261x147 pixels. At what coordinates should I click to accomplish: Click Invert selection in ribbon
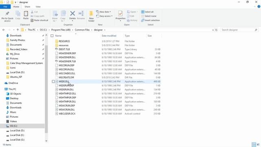tap(150, 20)
